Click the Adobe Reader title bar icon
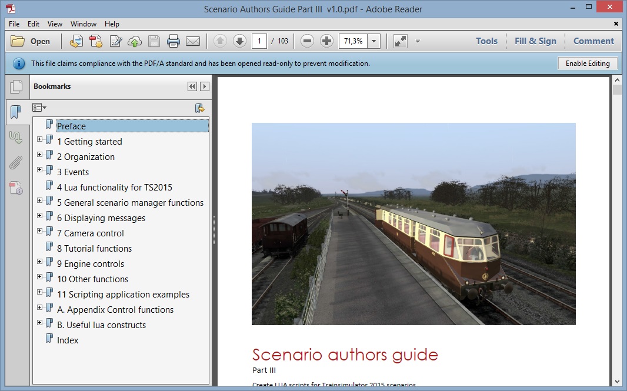627x391 pixels. (x=11, y=9)
